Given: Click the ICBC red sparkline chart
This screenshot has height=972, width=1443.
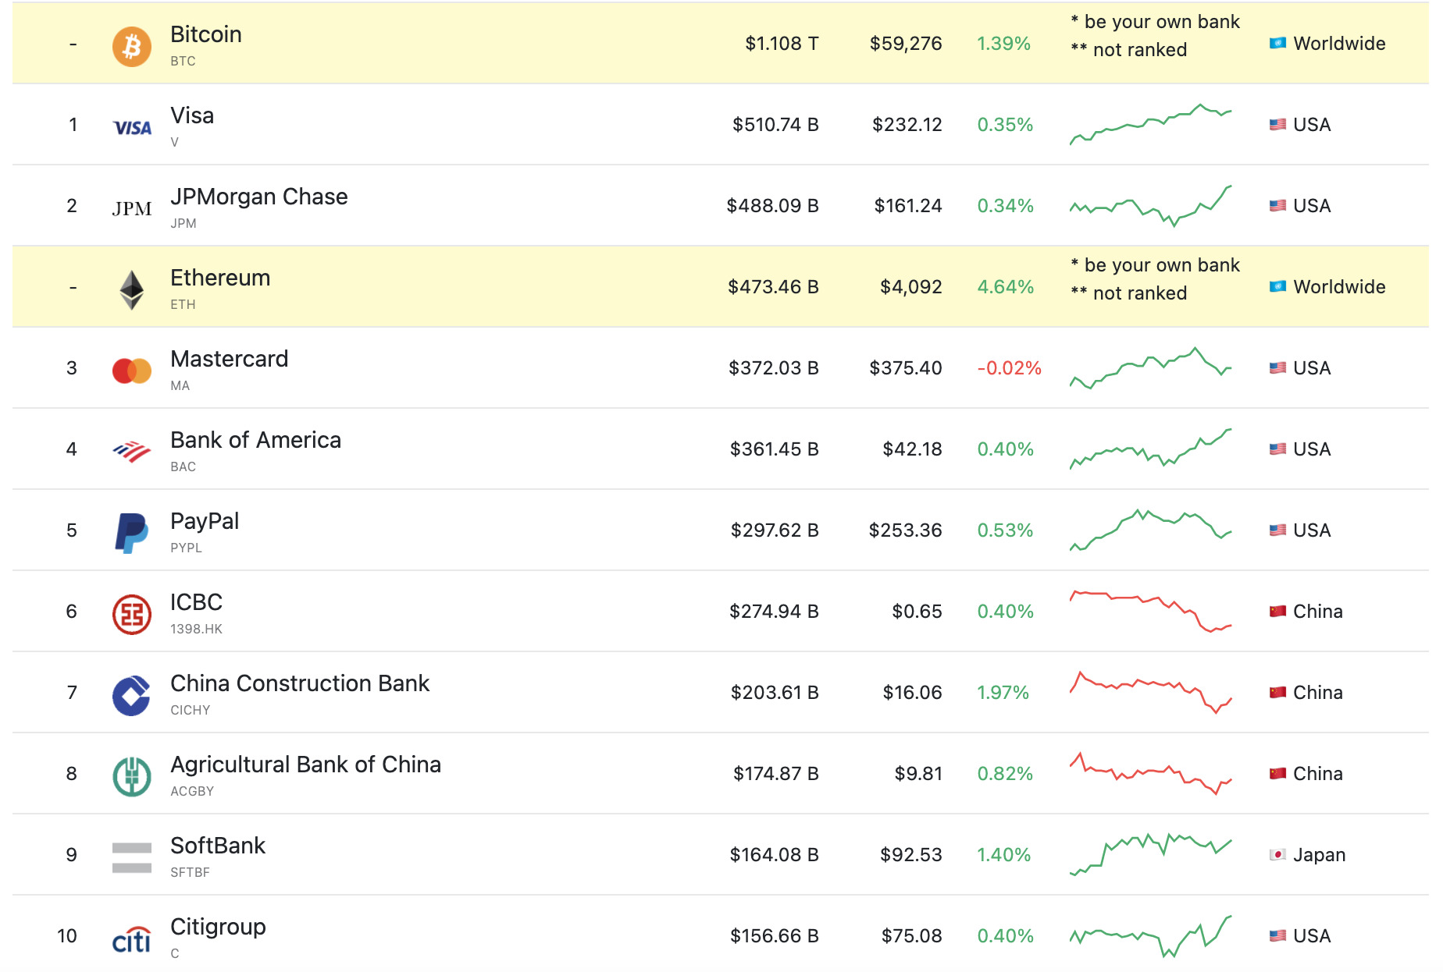Looking at the screenshot, I should pos(1150,611).
